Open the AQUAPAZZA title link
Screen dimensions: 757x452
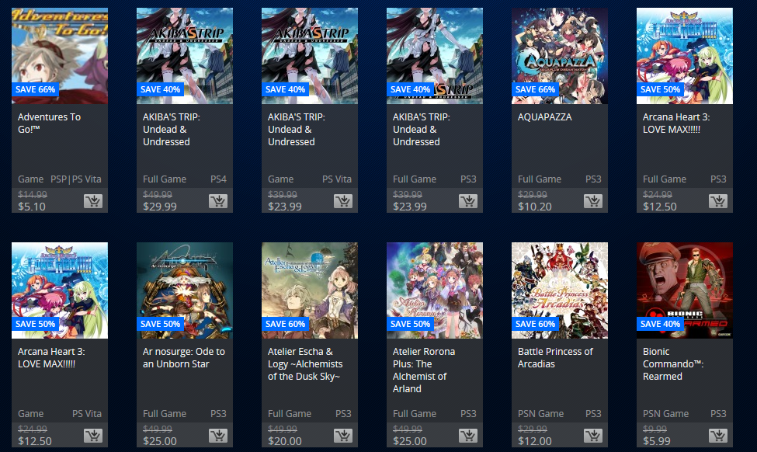[x=544, y=116]
